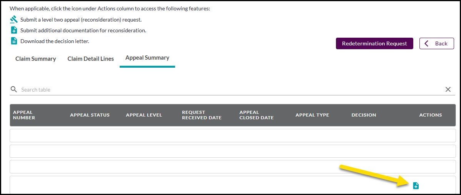Sort by Appeal Type column header
Image resolution: width=461 pixels, height=195 pixels.
pos(312,115)
